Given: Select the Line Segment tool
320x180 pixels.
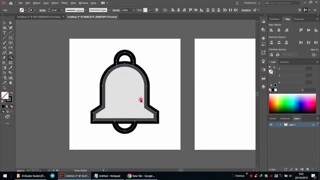Looking at the screenshot, I should point(4,38).
